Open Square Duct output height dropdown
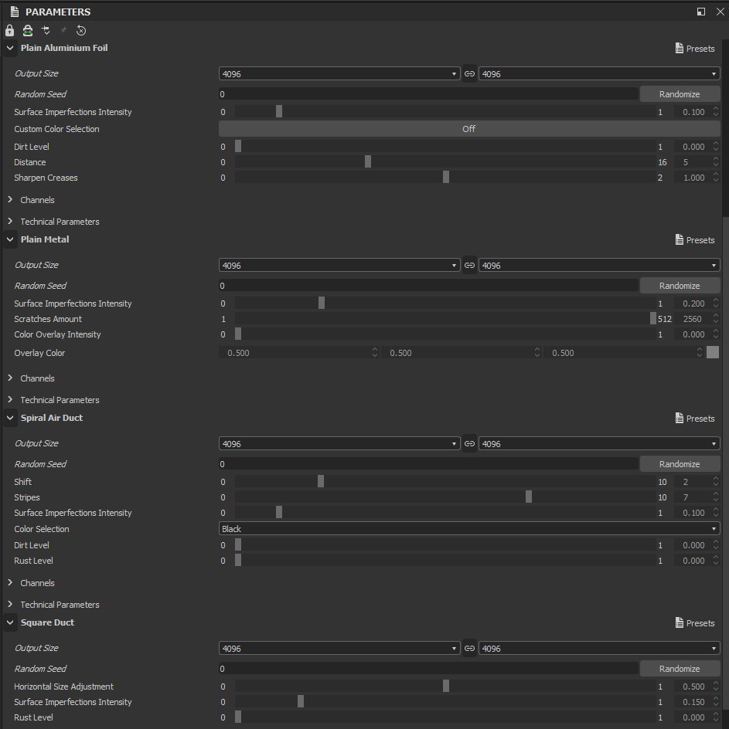 pyautogui.click(x=599, y=649)
